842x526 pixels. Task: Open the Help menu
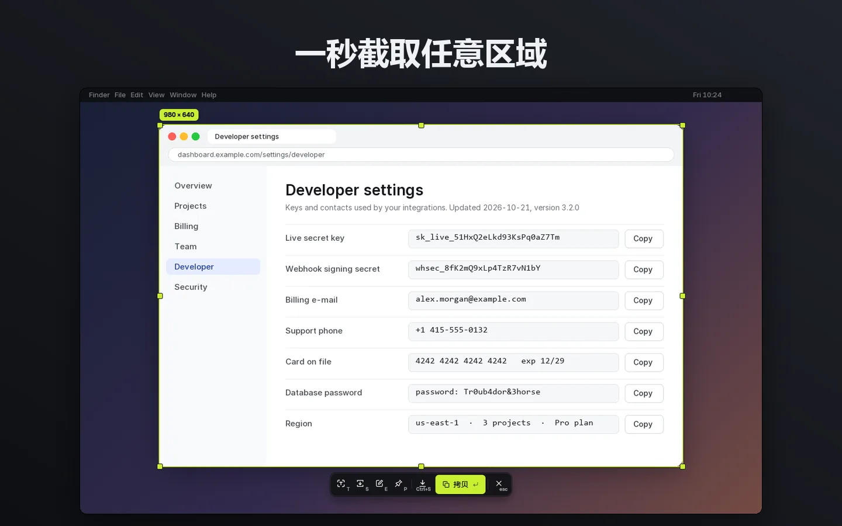coord(209,95)
